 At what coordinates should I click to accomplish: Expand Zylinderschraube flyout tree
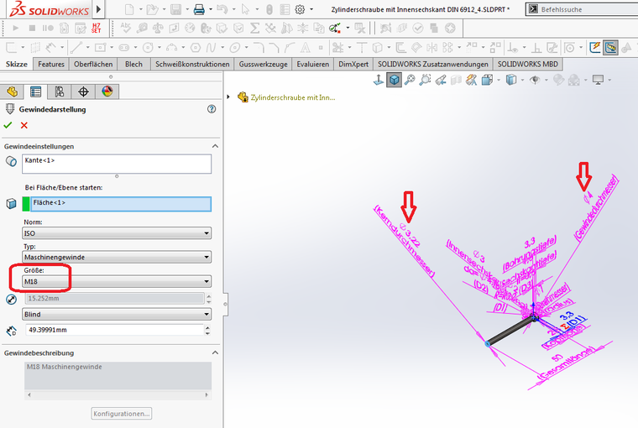pyautogui.click(x=228, y=97)
